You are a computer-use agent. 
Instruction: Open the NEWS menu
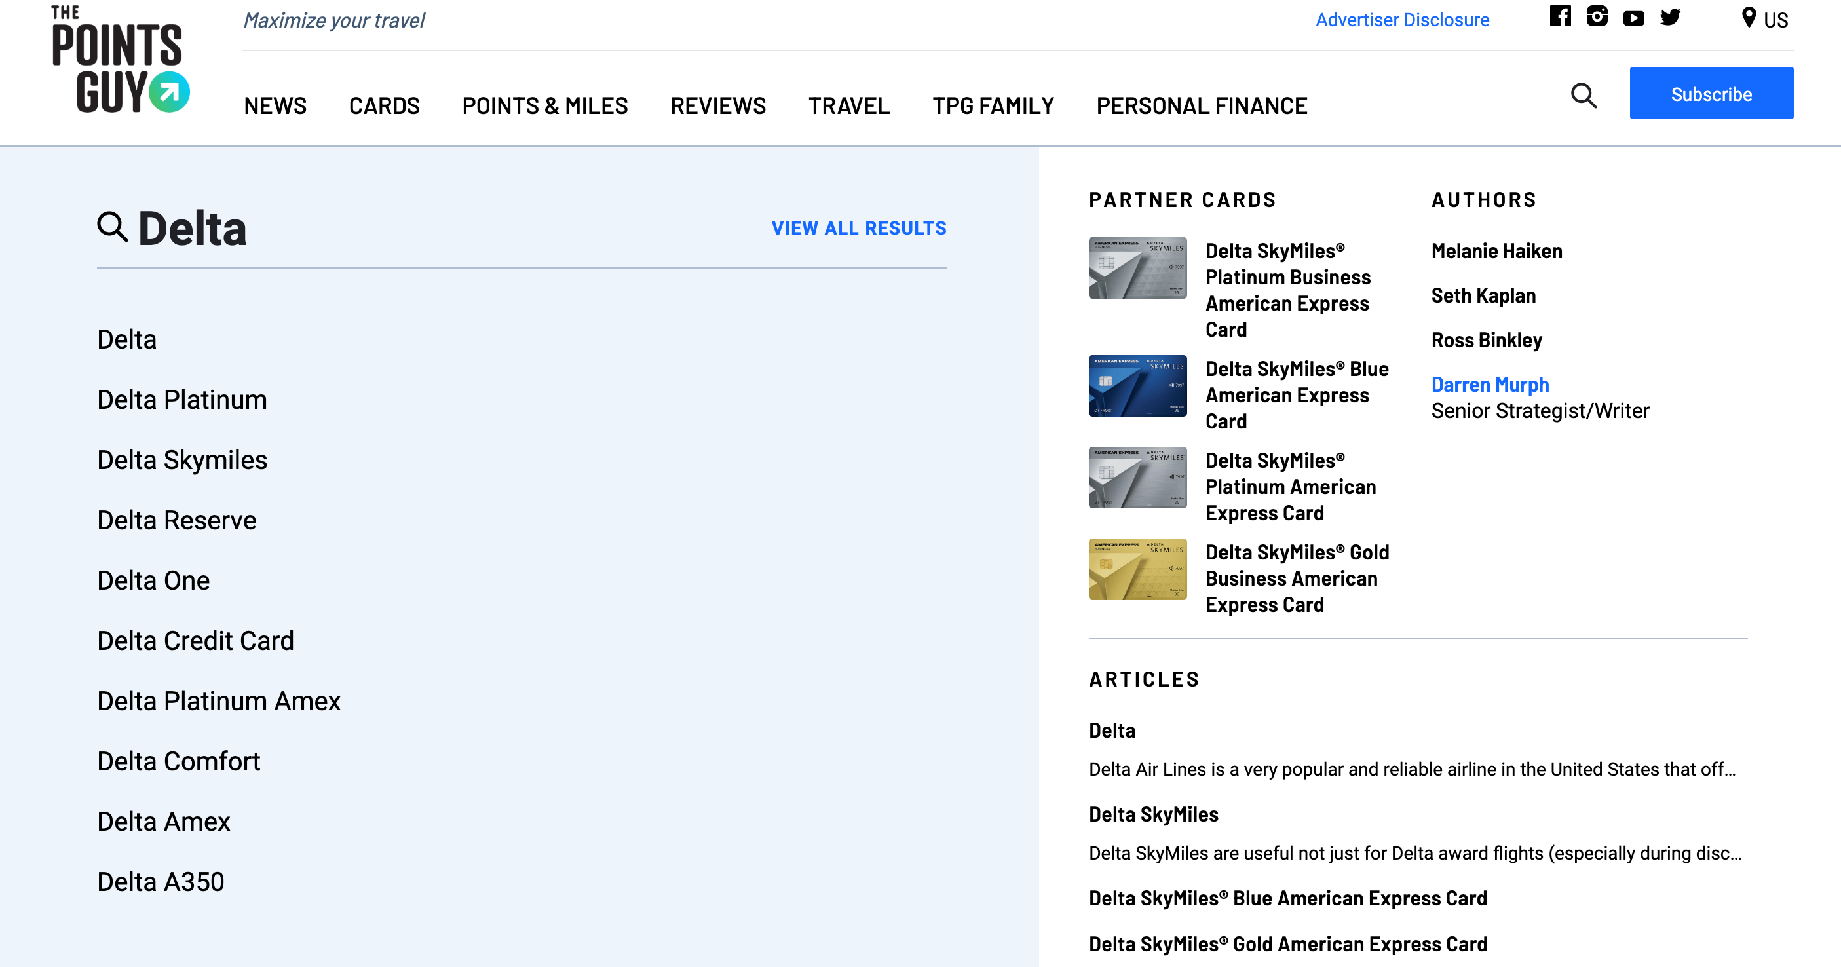tap(275, 105)
